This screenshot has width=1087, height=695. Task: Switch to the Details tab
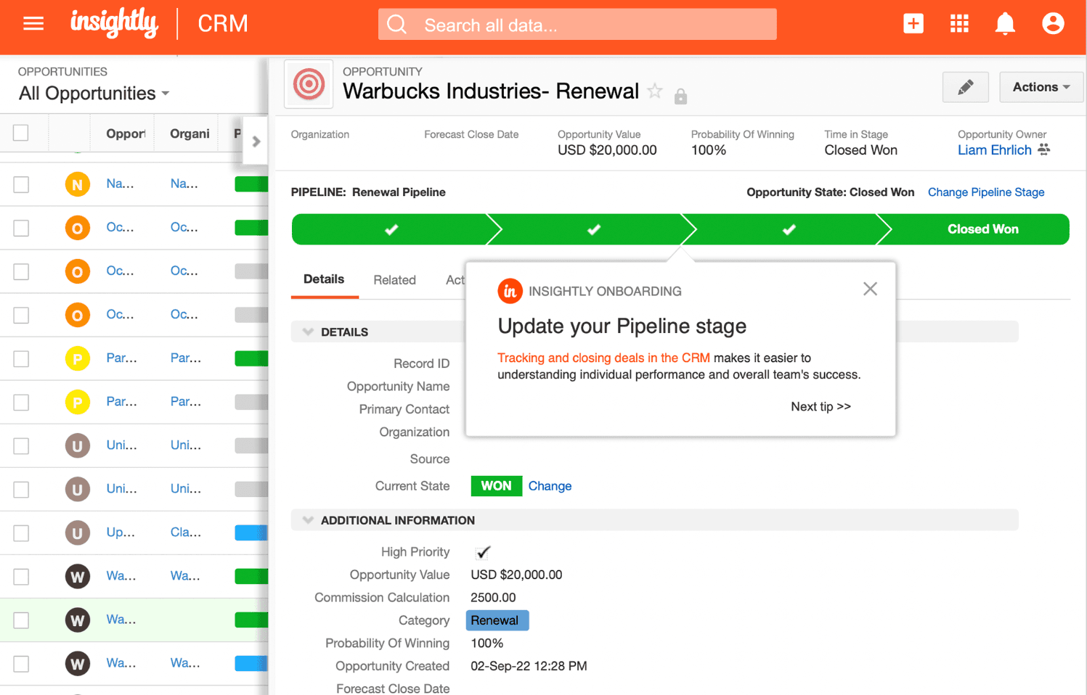point(324,279)
